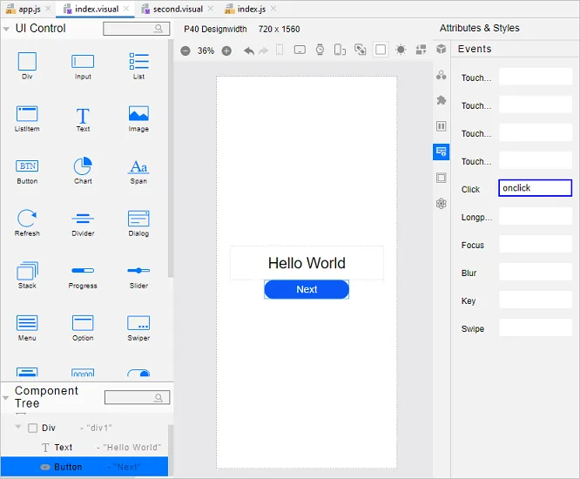Viewport: 580px width, 479px height.
Task: Select the Refresh control icon
Action: [27, 219]
